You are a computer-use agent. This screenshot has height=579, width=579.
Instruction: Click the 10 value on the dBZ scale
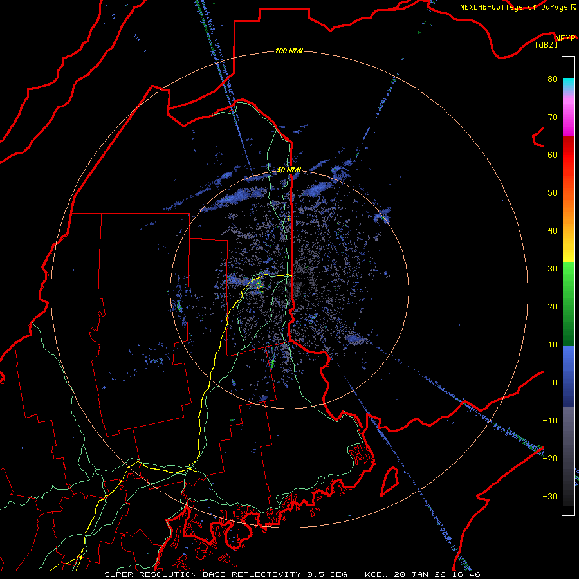(553, 345)
